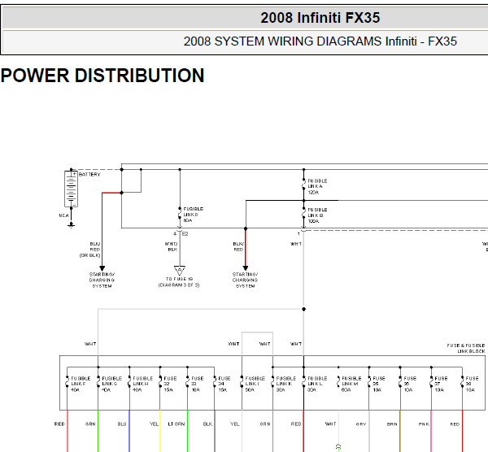Click the Fusible Link D fuse symbol

pyautogui.click(x=180, y=215)
